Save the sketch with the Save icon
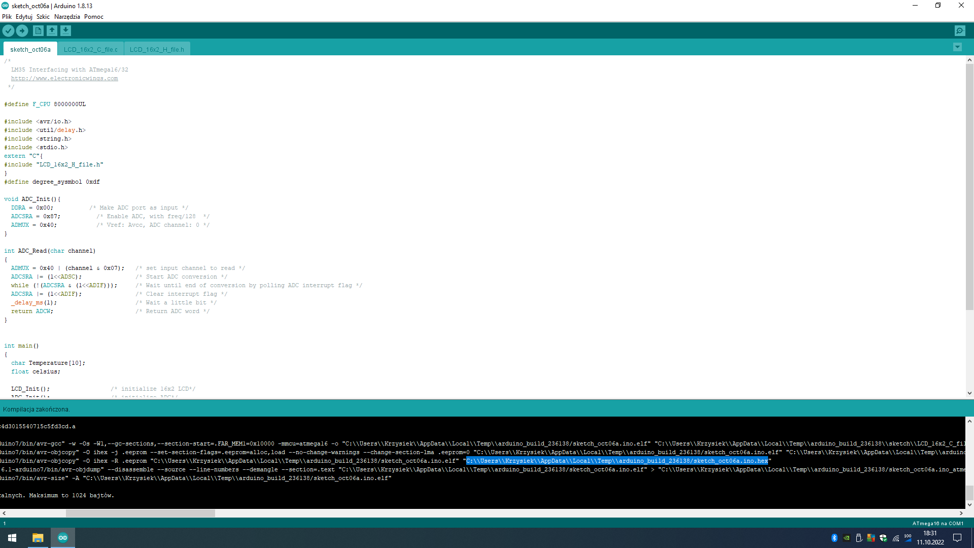 point(65,31)
